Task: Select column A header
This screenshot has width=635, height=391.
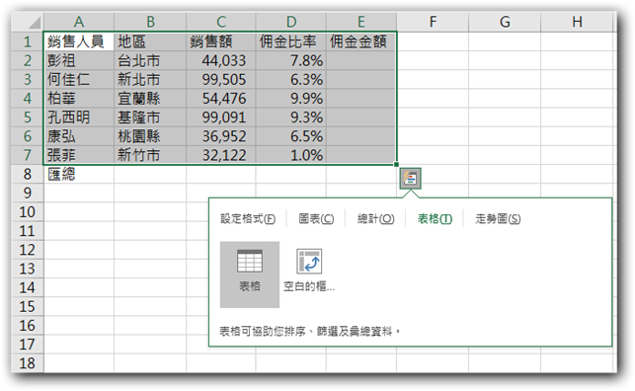Action: click(79, 22)
